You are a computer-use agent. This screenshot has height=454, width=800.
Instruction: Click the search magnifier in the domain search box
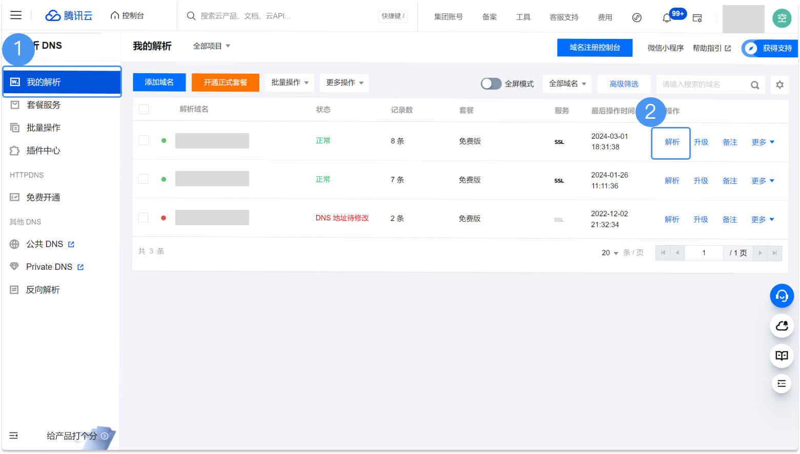[x=754, y=85]
